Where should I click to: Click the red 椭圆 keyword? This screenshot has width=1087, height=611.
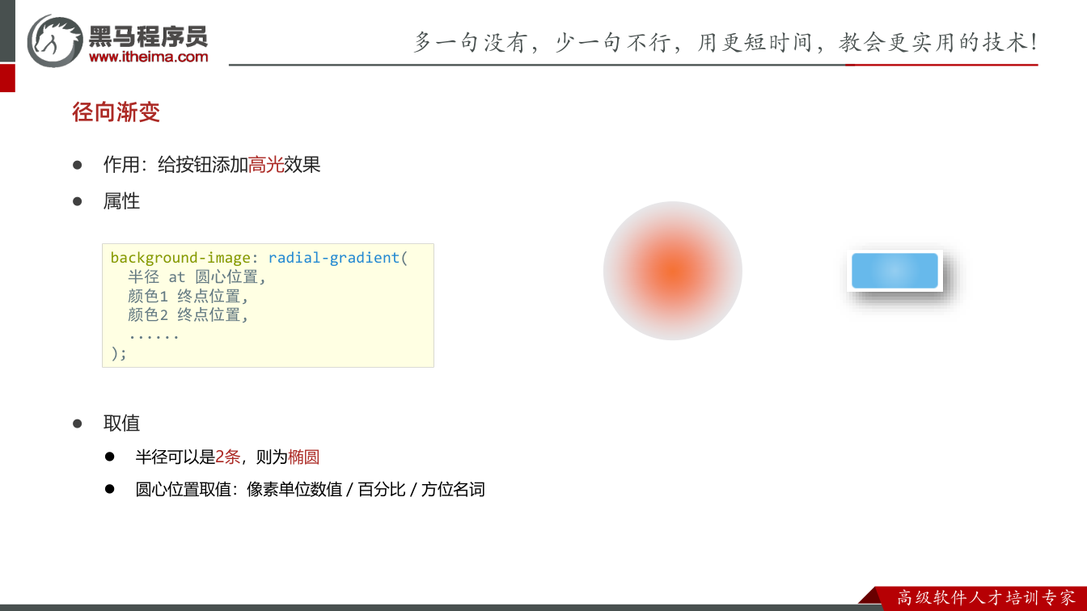[x=304, y=457]
